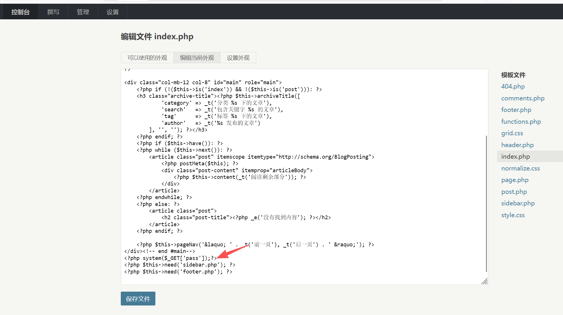Open grid.css template file
This screenshot has width=563, height=315.
click(x=512, y=133)
